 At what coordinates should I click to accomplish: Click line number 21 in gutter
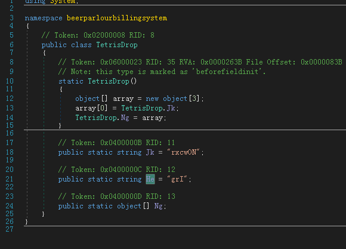coord(10,179)
